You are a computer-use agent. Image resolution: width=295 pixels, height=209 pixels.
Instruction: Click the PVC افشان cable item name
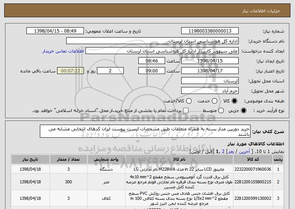(x=179, y=199)
